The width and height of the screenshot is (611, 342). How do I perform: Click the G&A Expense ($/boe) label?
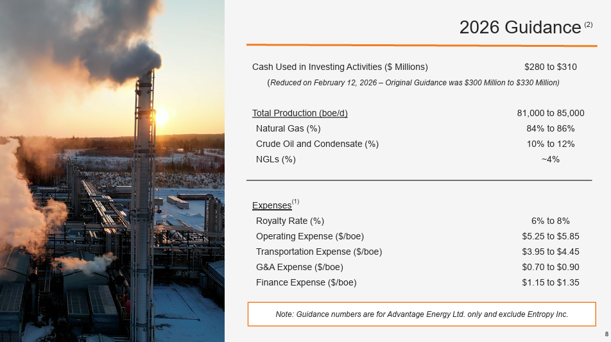(x=300, y=267)
